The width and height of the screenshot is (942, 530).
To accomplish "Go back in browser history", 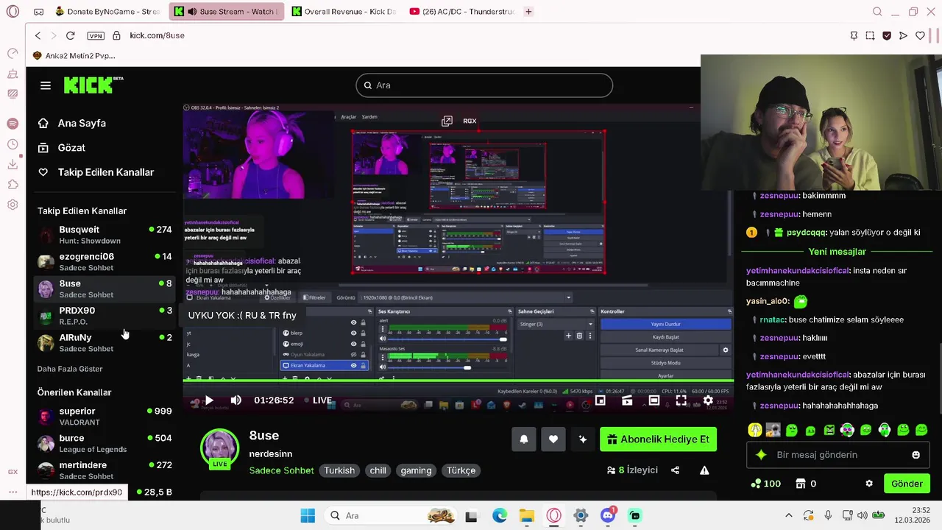I will click(38, 35).
